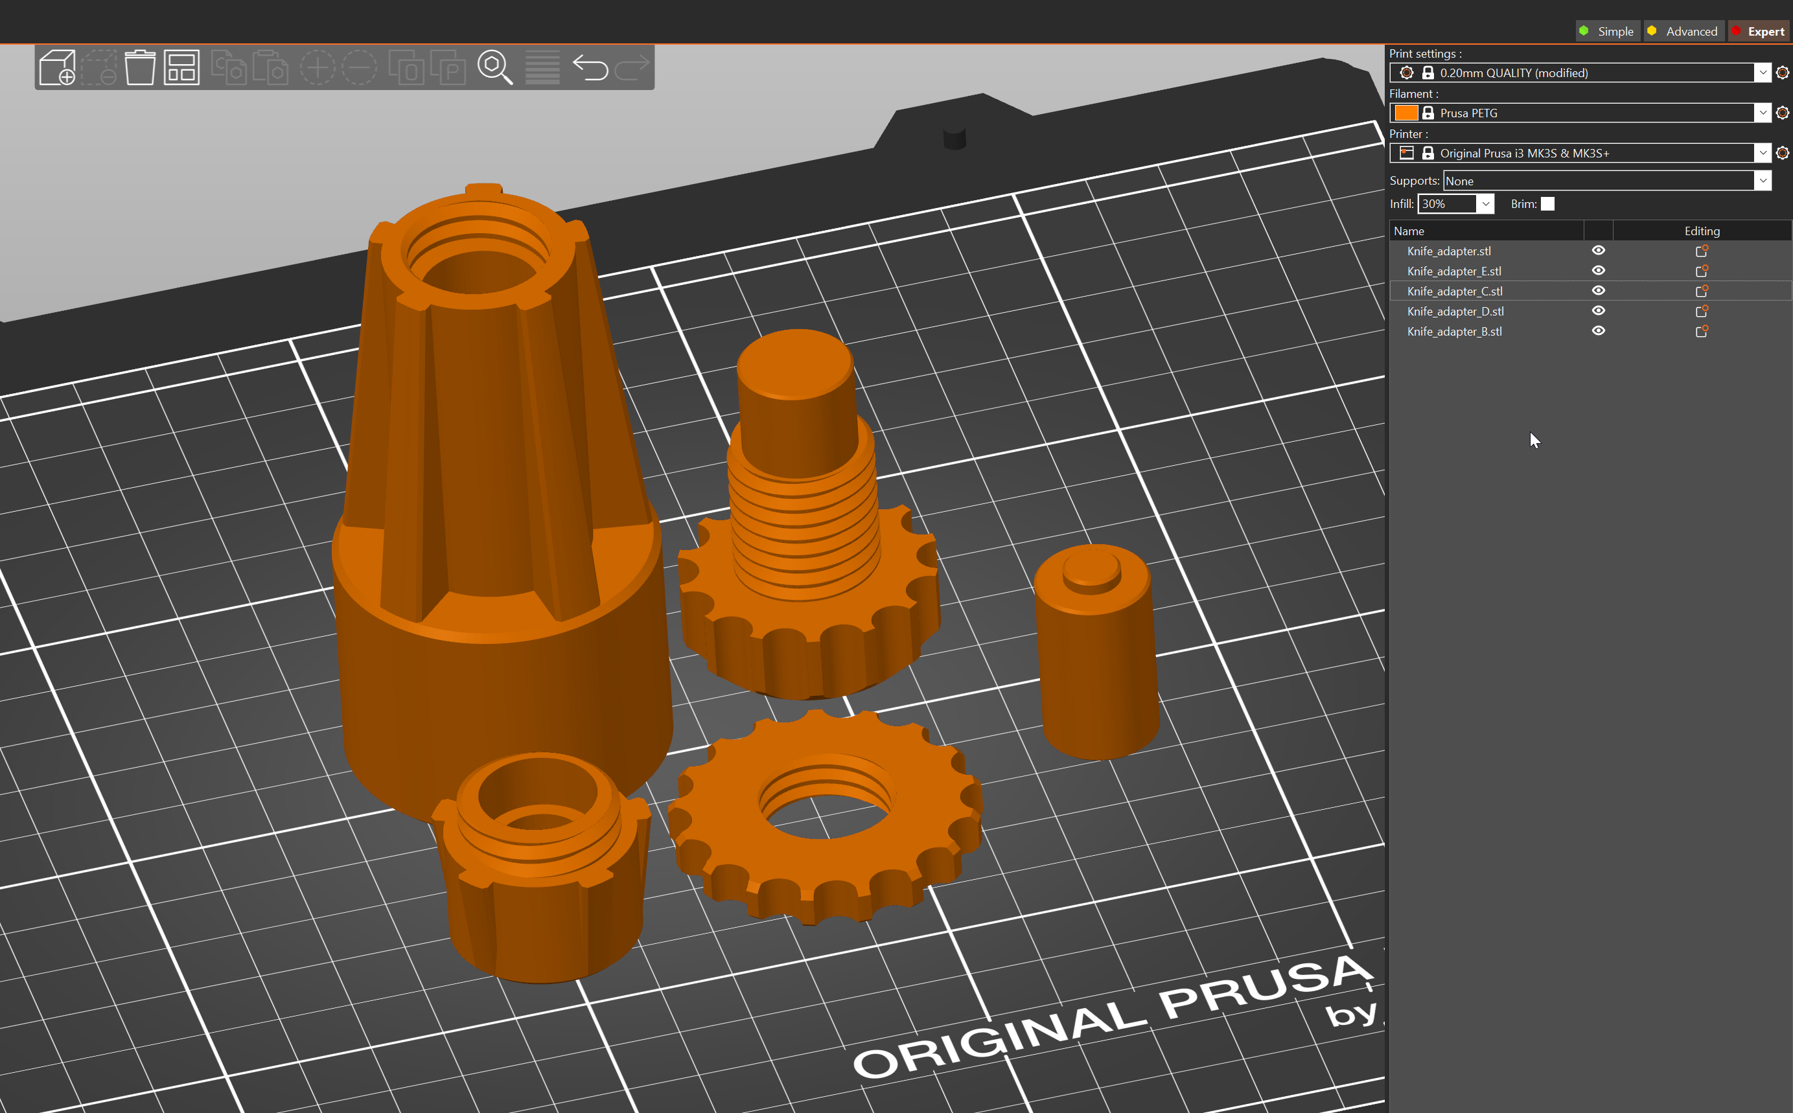The width and height of the screenshot is (1793, 1113).
Task: Open printer settings gear icon
Action: click(x=1782, y=153)
